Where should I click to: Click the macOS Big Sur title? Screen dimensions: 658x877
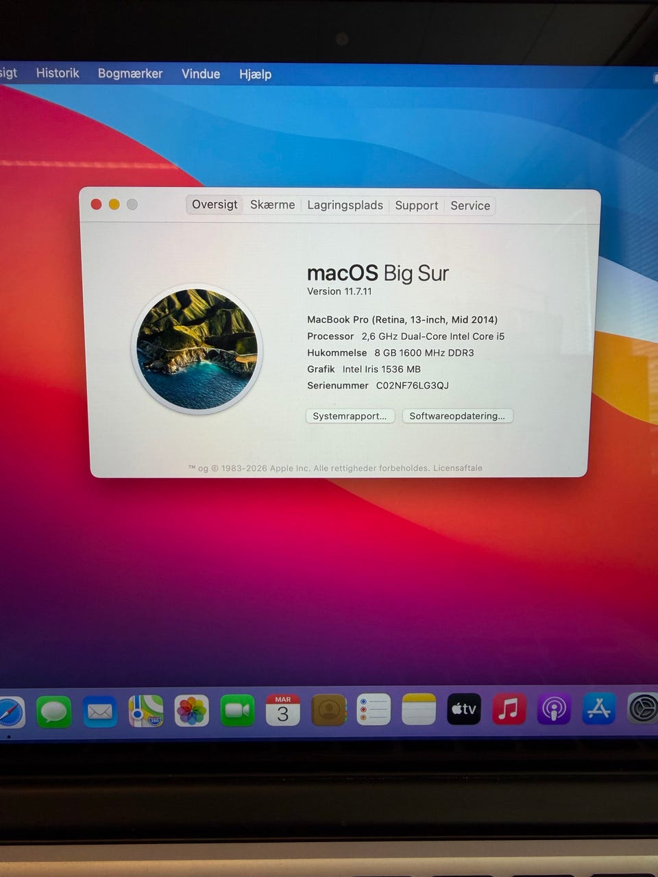pyautogui.click(x=378, y=273)
